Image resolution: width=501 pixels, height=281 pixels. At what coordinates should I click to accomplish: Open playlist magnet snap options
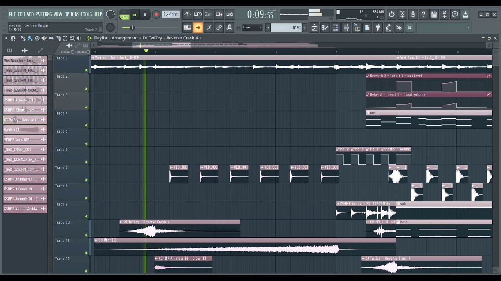point(13,38)
